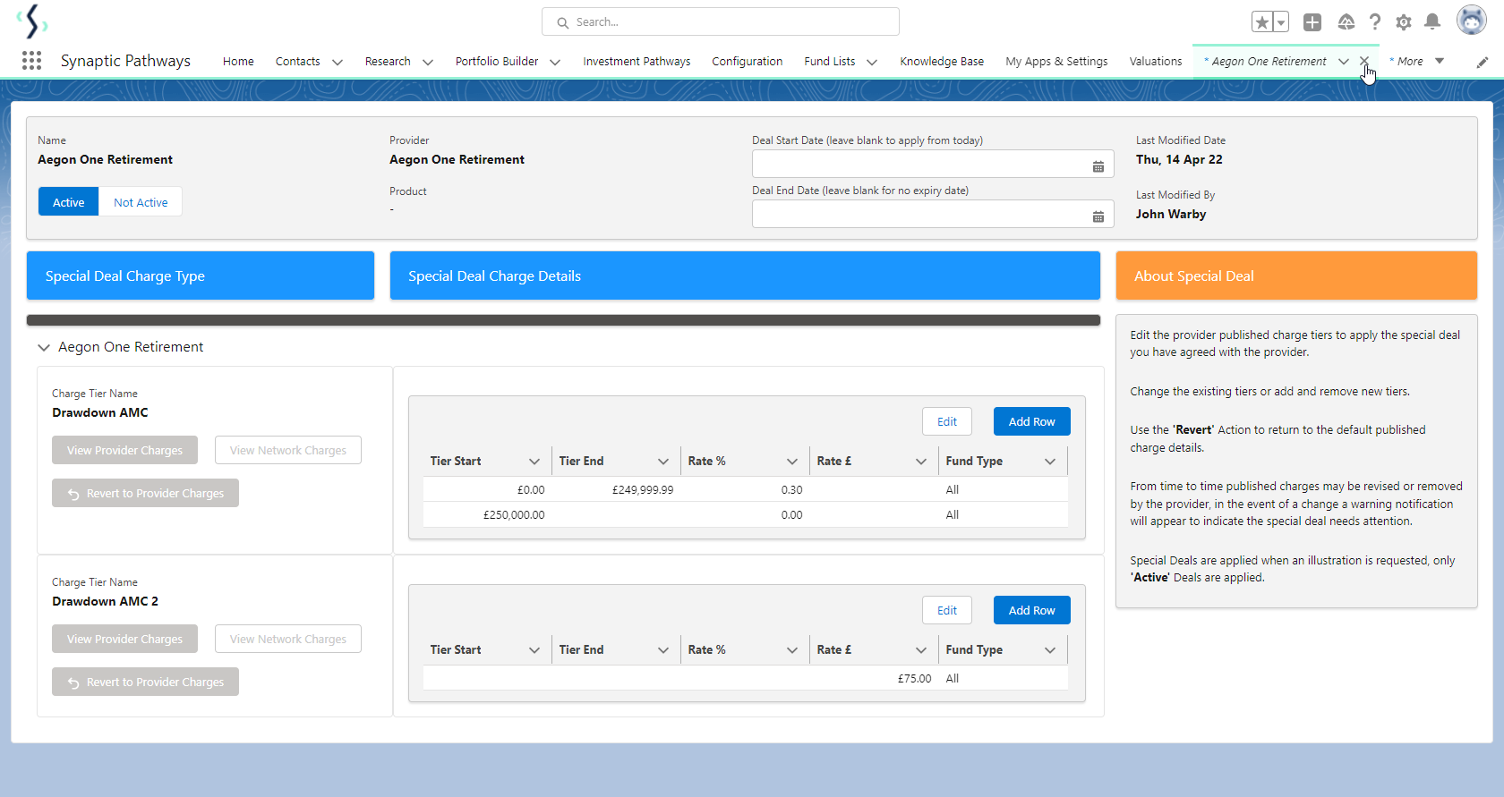The width and height of the screenshot is (1504, 797).
Task: Expand the Fund Lists dropdown chevron
Action: (x=872, y=62)
